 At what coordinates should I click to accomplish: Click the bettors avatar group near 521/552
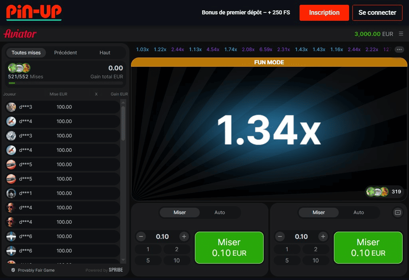tap(19, 68)
